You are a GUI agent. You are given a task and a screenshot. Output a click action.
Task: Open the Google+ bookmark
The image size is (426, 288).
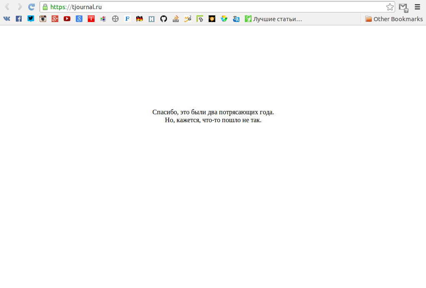coord(55,19)
